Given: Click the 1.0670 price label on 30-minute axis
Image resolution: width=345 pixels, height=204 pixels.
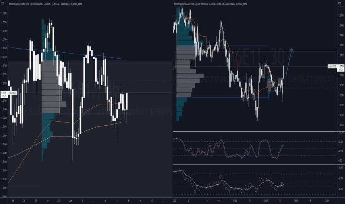Looking at the screenshot, I should pos(341,105).
